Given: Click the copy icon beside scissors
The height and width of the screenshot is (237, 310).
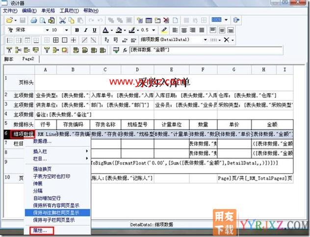Looking at the screenshot, I should pyautogui.click(x=72, y=20).
